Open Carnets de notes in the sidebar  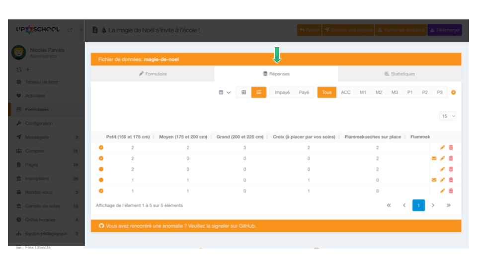pos(43,206)
